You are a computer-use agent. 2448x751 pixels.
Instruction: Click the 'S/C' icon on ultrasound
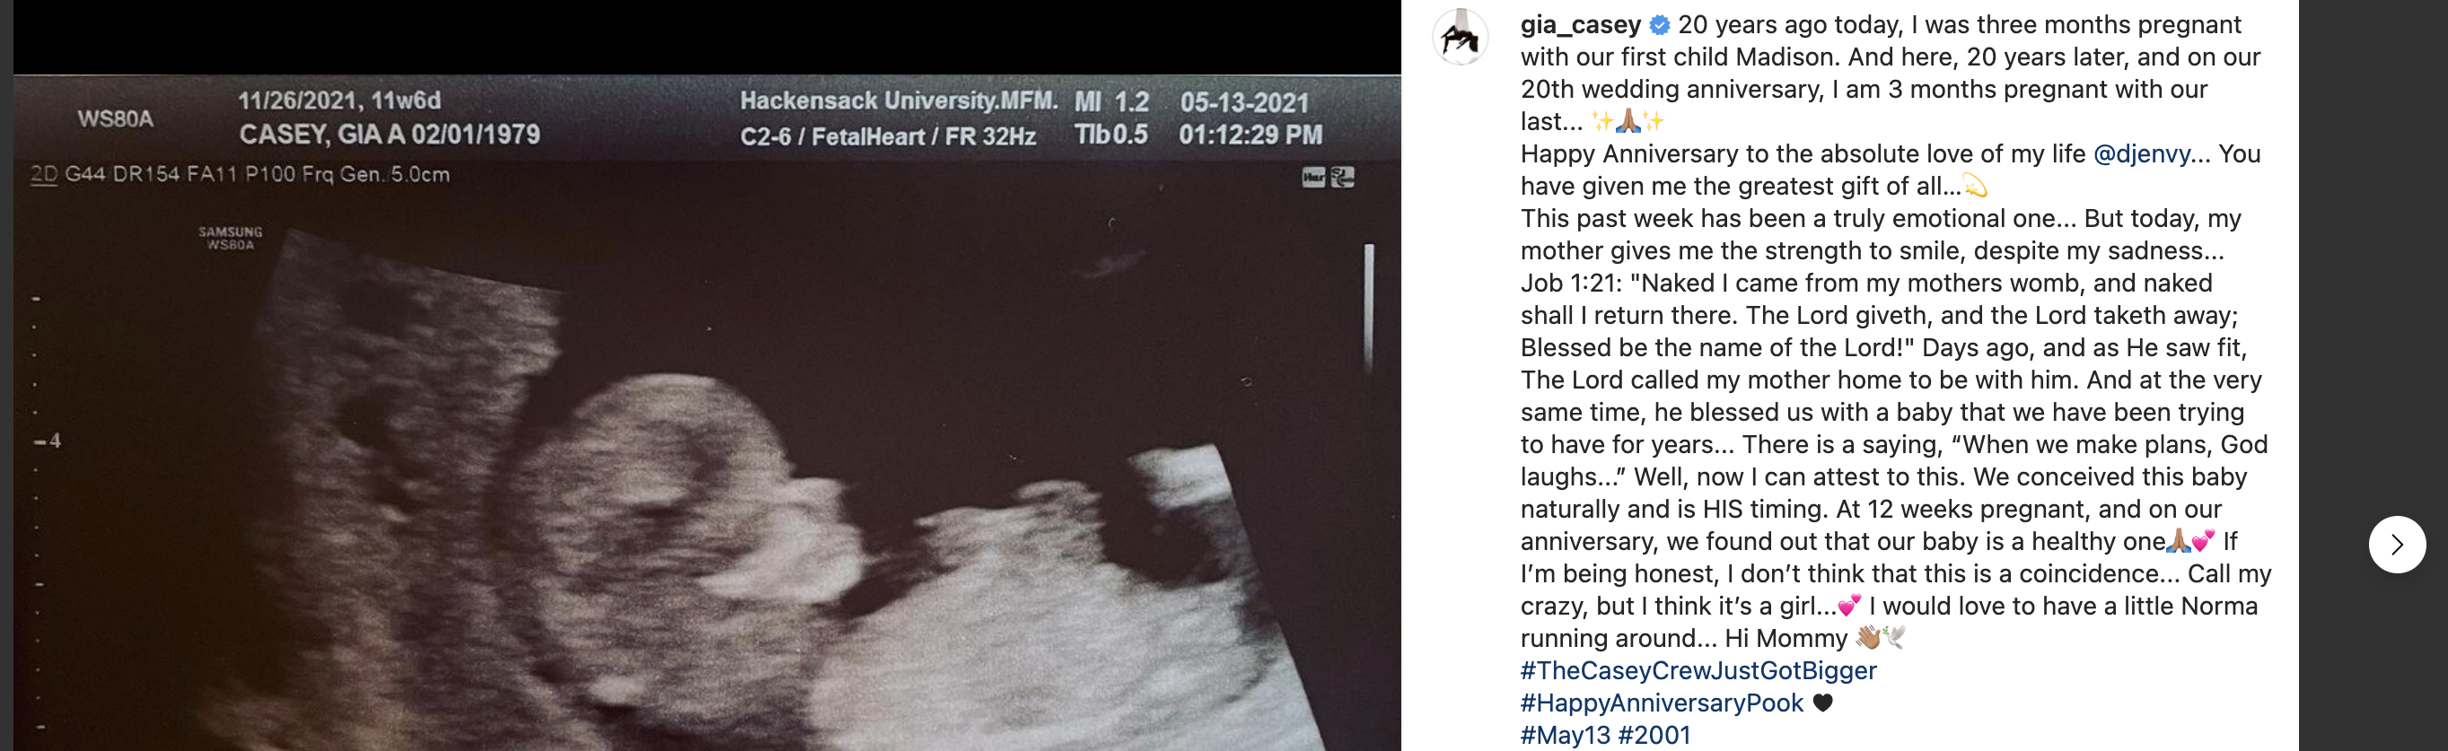1343,178
